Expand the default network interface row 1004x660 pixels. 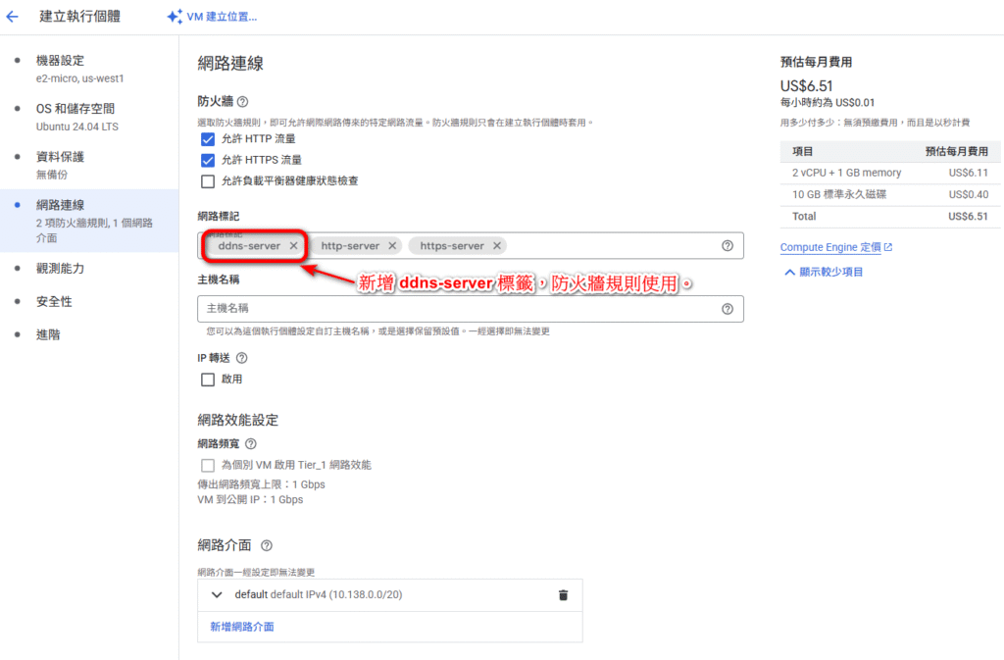click(216, 595)
